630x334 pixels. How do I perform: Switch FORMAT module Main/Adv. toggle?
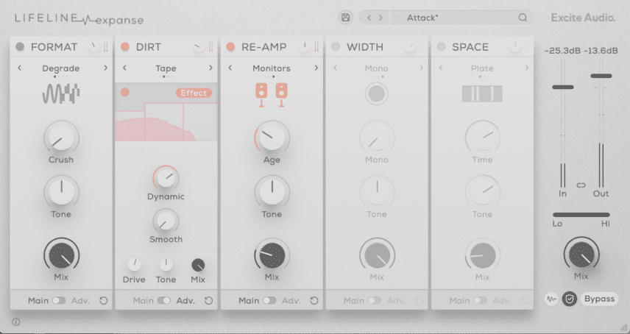click(59, 300)
